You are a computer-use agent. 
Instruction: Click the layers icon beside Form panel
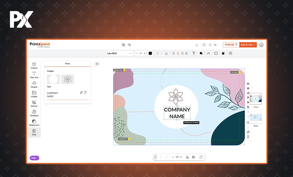pyautogui.click(x=97, y=64)
